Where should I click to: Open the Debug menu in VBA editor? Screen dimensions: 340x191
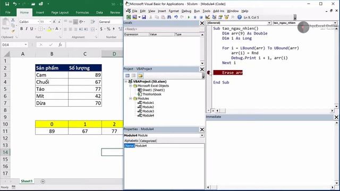186,11
